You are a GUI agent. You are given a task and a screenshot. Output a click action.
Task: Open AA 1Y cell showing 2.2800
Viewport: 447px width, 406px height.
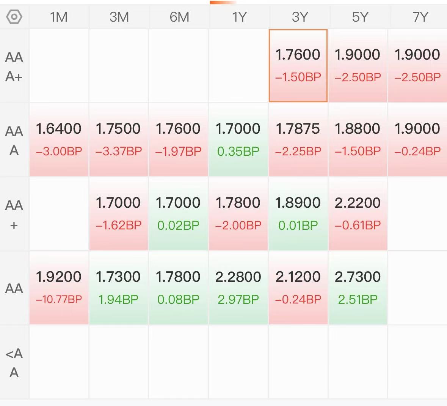[x=238, y=288]
